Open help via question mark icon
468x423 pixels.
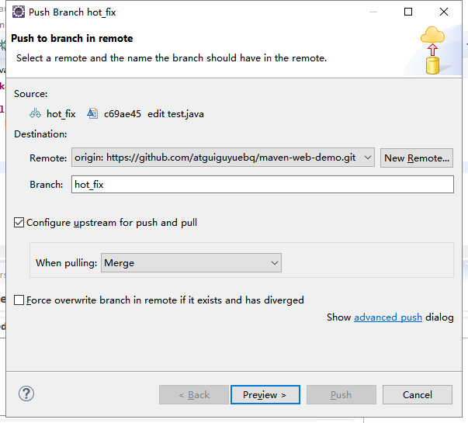[x=26, y=394]
